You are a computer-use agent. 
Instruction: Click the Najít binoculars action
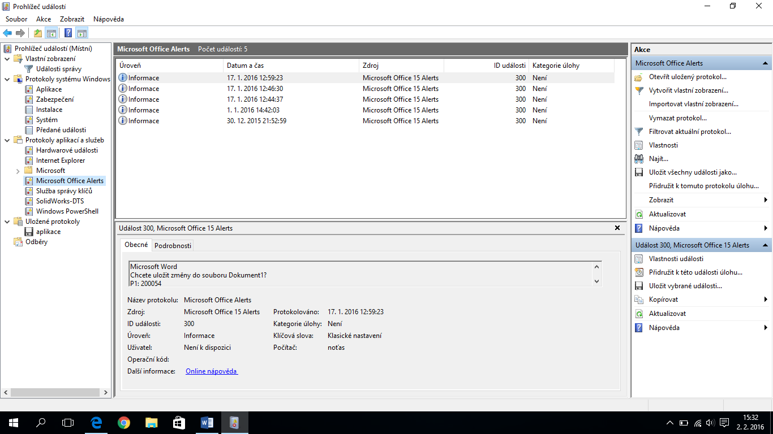(x=658, y=159)
